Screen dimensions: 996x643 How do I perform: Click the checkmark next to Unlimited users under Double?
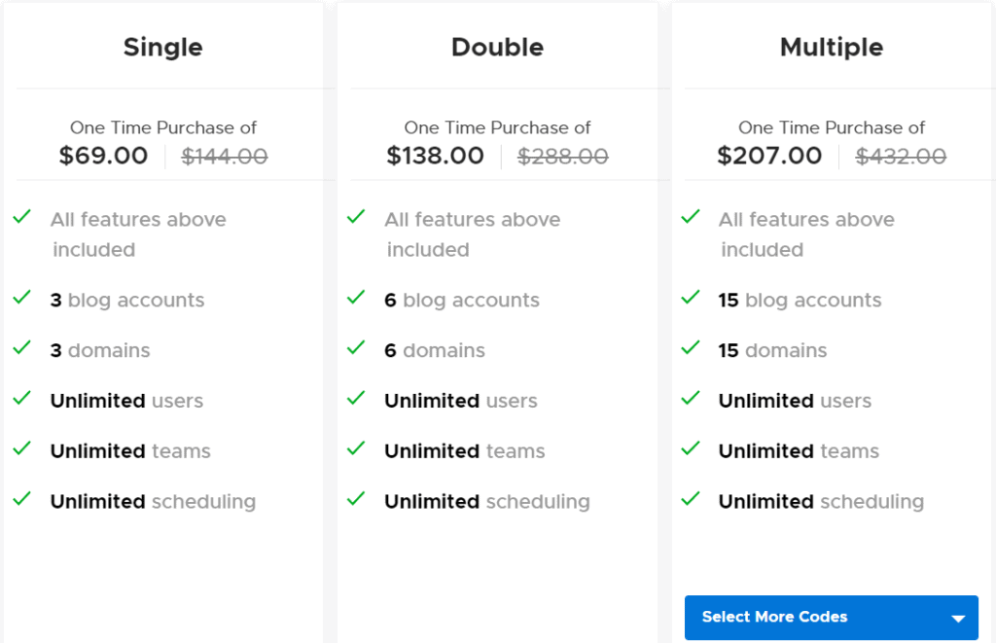pos(356,401)
